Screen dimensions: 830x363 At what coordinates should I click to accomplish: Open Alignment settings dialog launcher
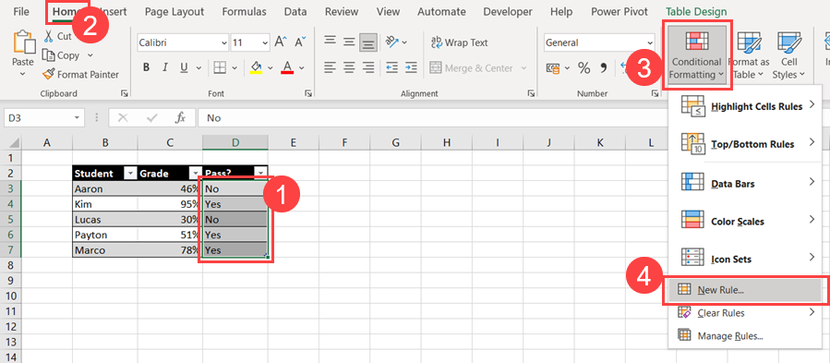point(530,93)
